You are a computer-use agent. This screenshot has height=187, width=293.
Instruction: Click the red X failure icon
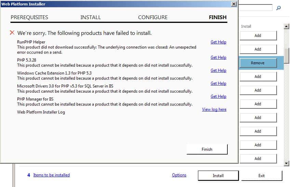[x=12, y=33]
